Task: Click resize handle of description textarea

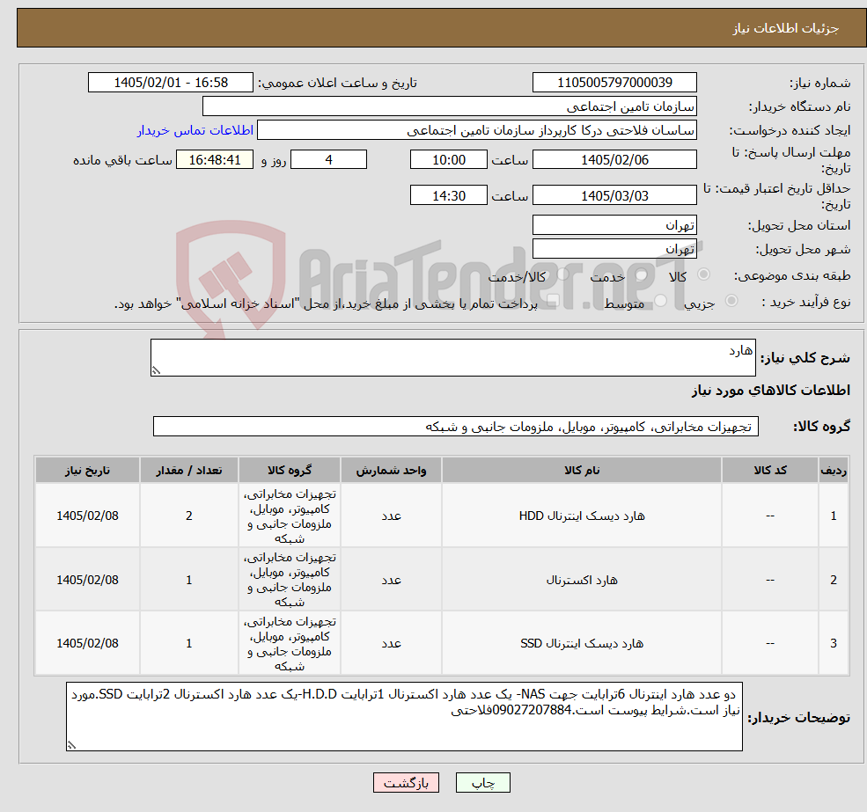Action: 156,371
